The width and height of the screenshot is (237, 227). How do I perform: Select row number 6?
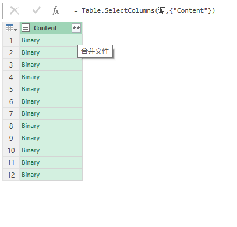(11, 101)
